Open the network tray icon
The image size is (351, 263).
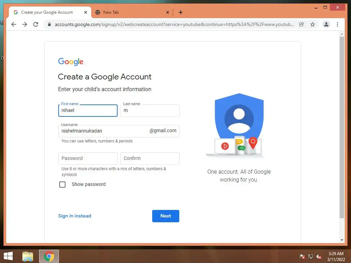[x=311, y=256]
